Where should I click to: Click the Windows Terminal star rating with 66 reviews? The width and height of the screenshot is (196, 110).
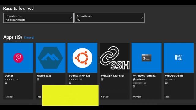(140, 83)
